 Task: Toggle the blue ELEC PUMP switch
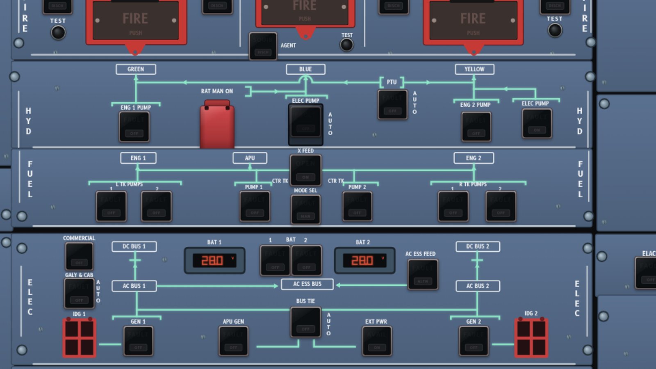pos(305,124)
